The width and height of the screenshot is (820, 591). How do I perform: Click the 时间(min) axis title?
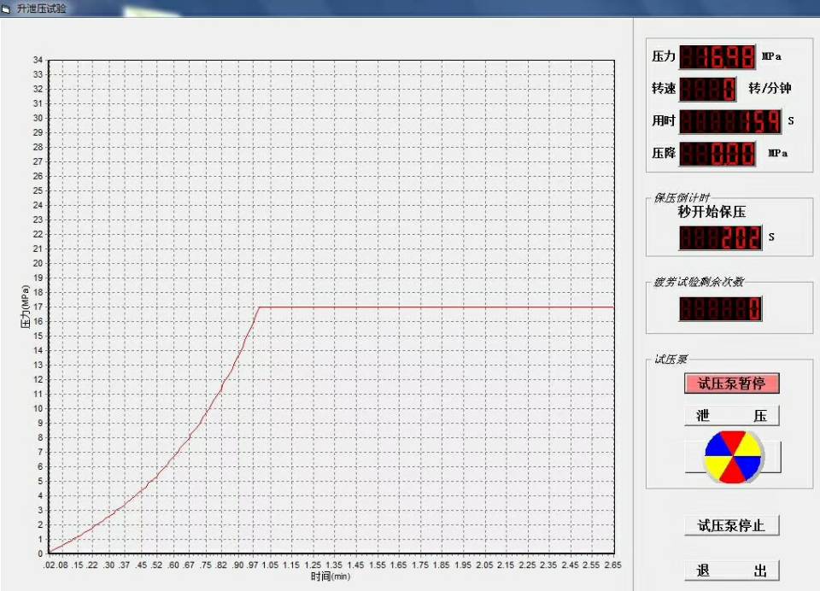[x=331, y=576]
